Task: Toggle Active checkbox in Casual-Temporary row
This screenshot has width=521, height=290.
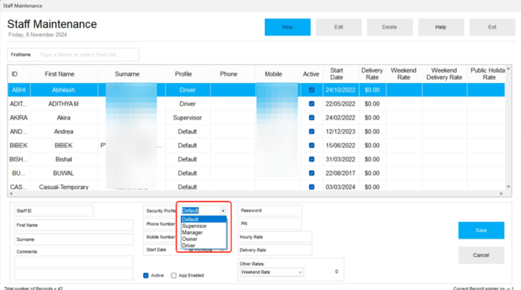Action: point(312,187)
